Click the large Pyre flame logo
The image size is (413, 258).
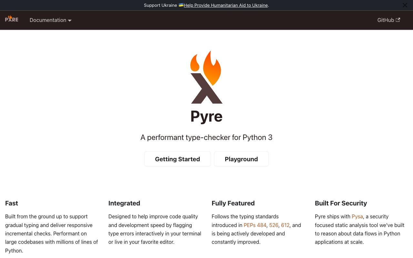pos(206,77)
